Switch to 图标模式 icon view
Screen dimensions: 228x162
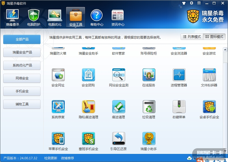point(214,37)
